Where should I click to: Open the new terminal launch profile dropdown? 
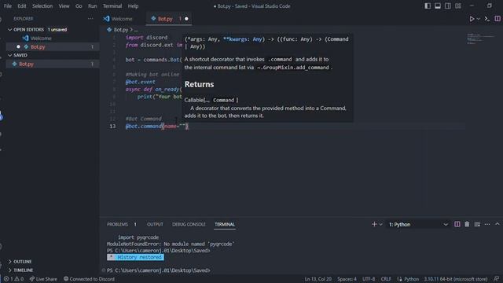click(x=380, y=224)
